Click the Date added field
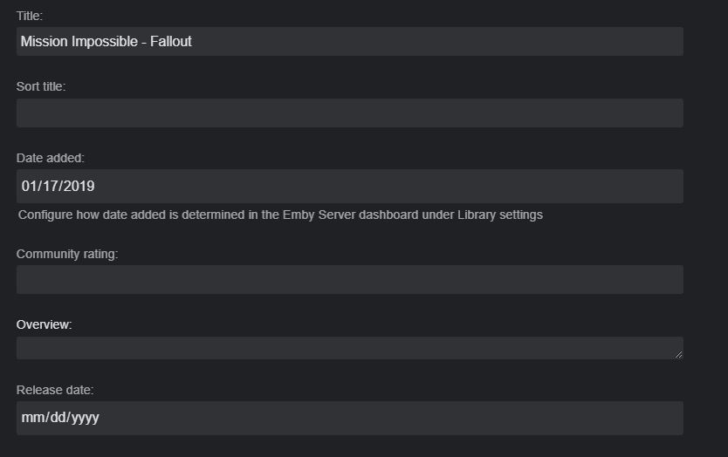The height and width of the screenshot is (457, 728). 349,186
